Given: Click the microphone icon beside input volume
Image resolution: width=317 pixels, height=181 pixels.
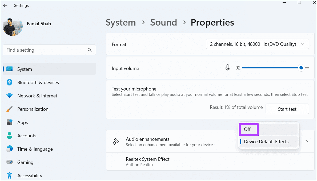Looking at the screenshot, I should click(x=228, y=68).
